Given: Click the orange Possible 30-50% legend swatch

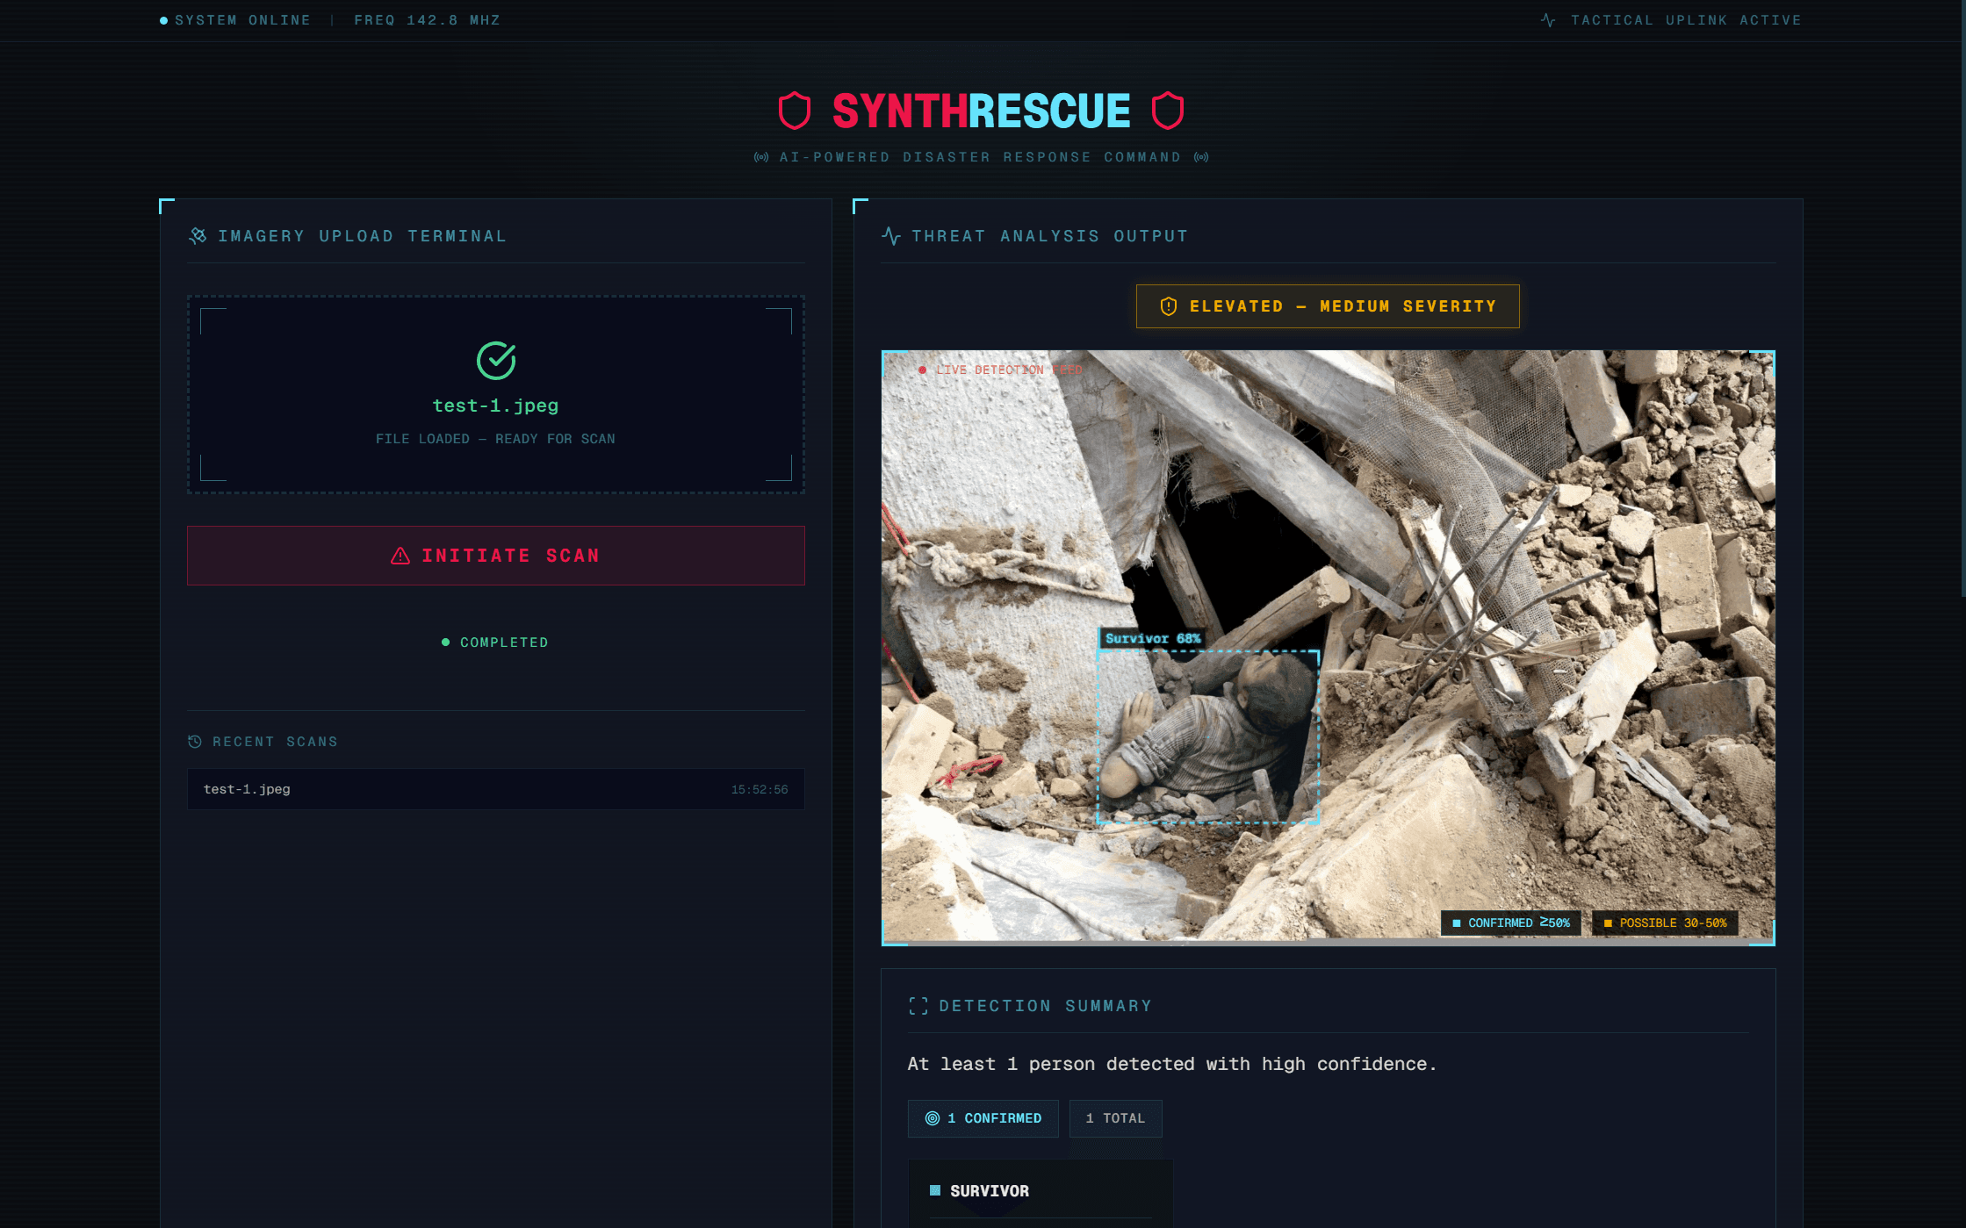Looking at the screenshot, I should (x=1608, y=923).
